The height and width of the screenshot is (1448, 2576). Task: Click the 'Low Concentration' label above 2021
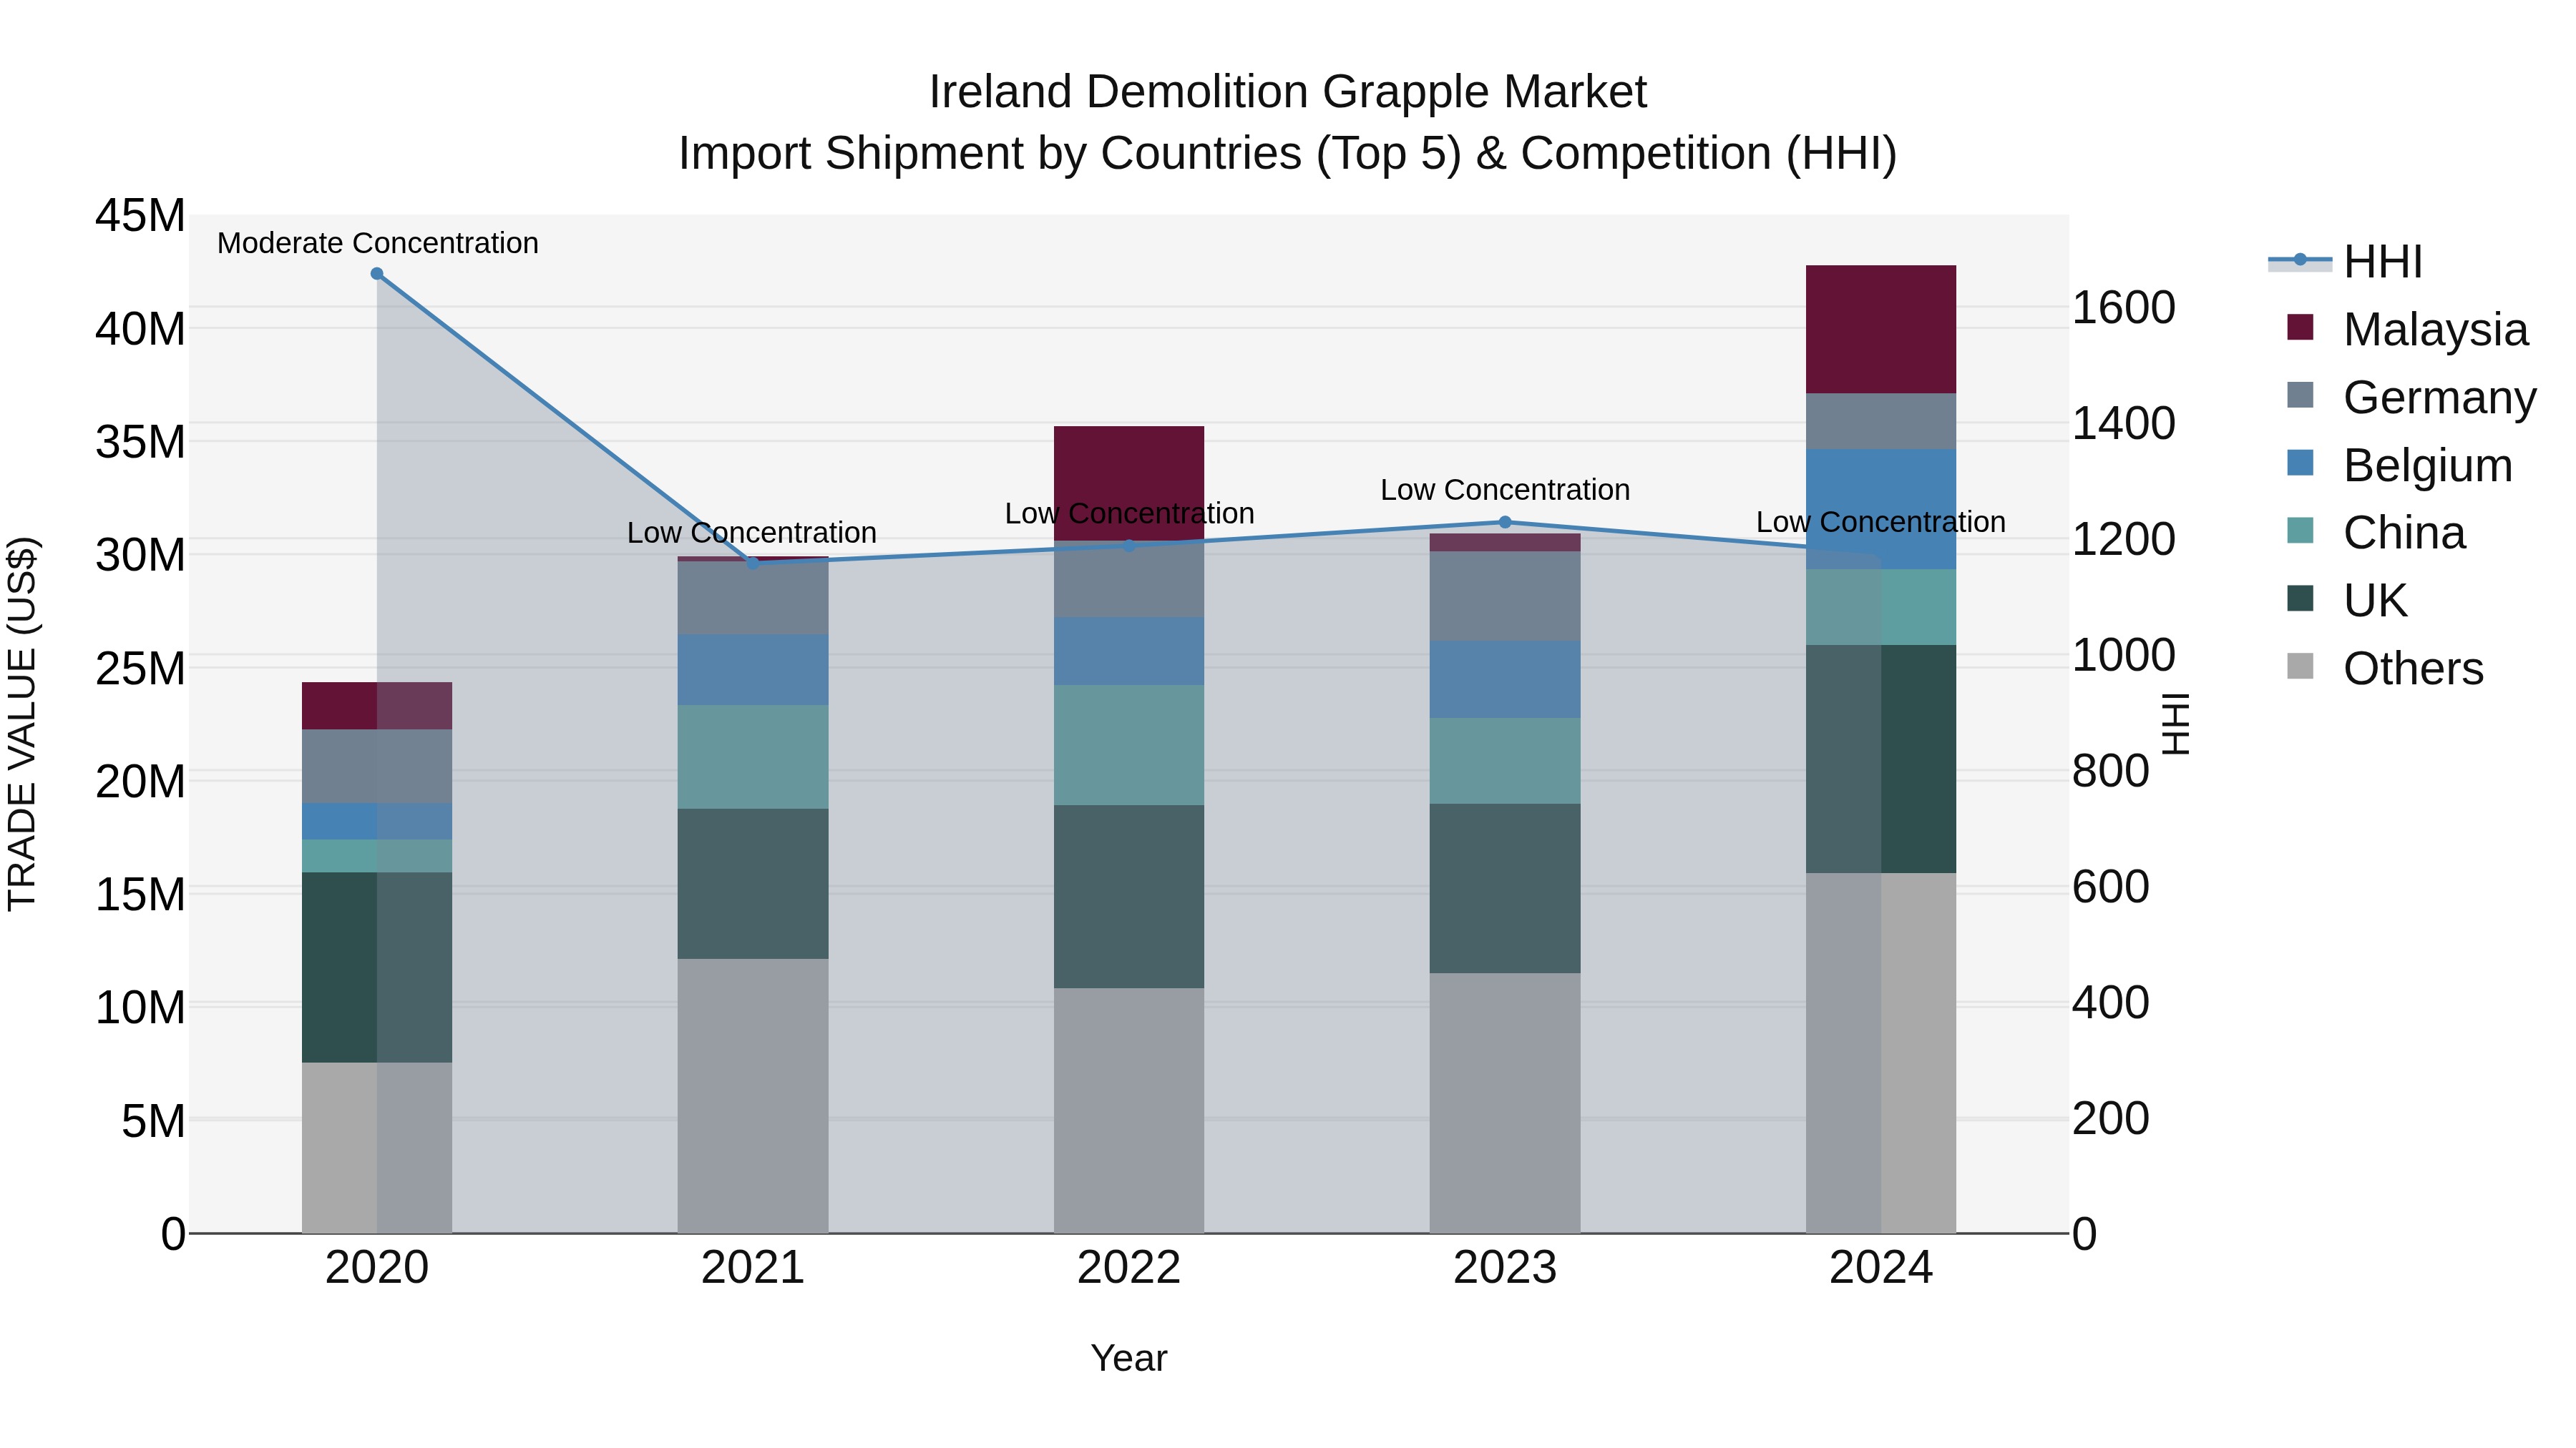coord(752,533)
